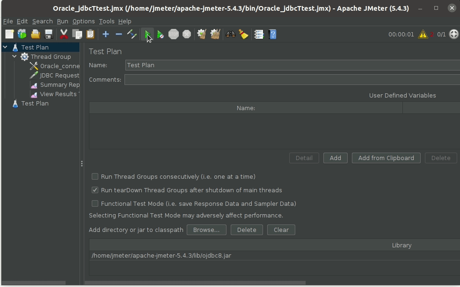Click Add from Clipboard button

[386, 158]
